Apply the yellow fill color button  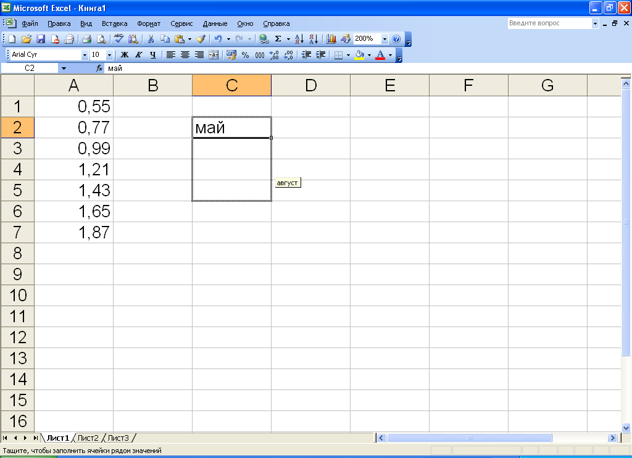(x=359, y=55)
